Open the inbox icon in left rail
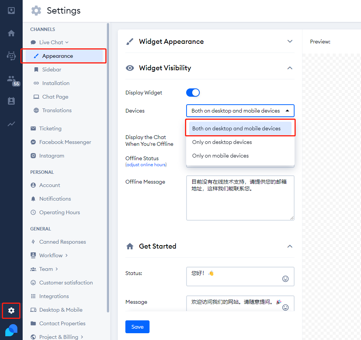The height and width of the screenshot is (340, 361). (x=11, y=11)
